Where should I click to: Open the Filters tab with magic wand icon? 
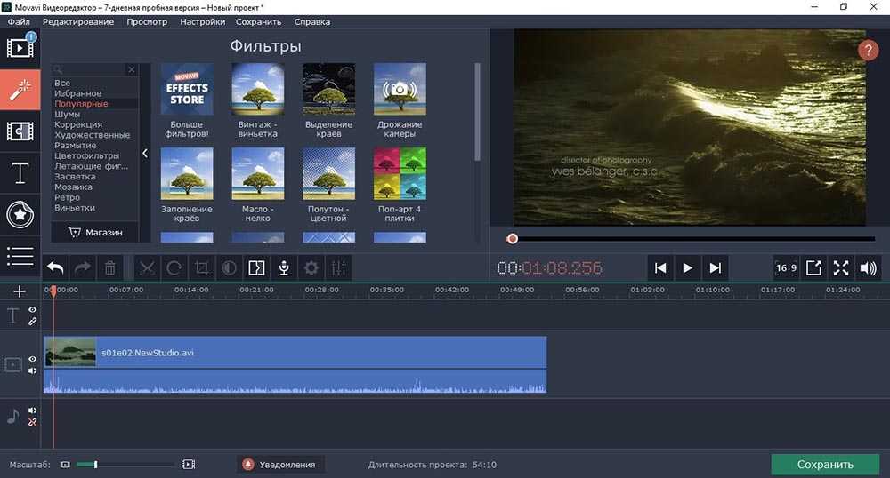tap(20, 89)
